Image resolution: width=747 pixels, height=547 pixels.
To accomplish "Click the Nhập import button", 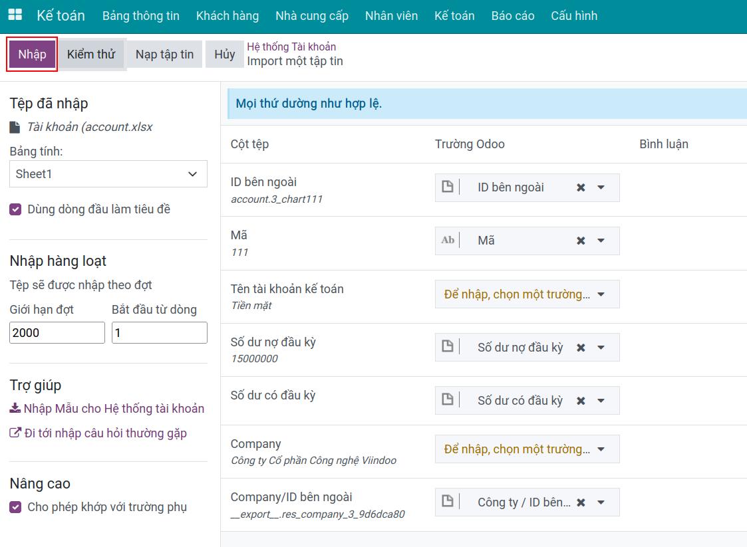I will pos(33,55).
